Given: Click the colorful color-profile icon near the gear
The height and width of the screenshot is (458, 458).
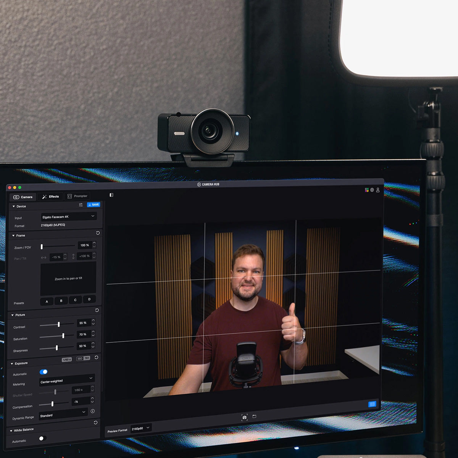Looking at the screenshot, I should pyautogui.click(x=367, y=190).
